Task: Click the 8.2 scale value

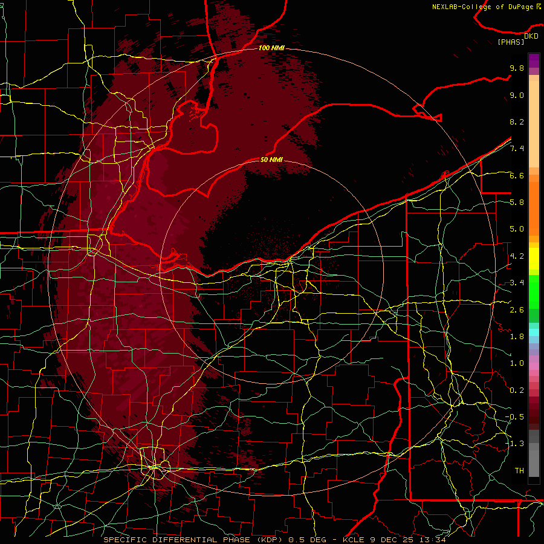Action: (x=517, y=121)
